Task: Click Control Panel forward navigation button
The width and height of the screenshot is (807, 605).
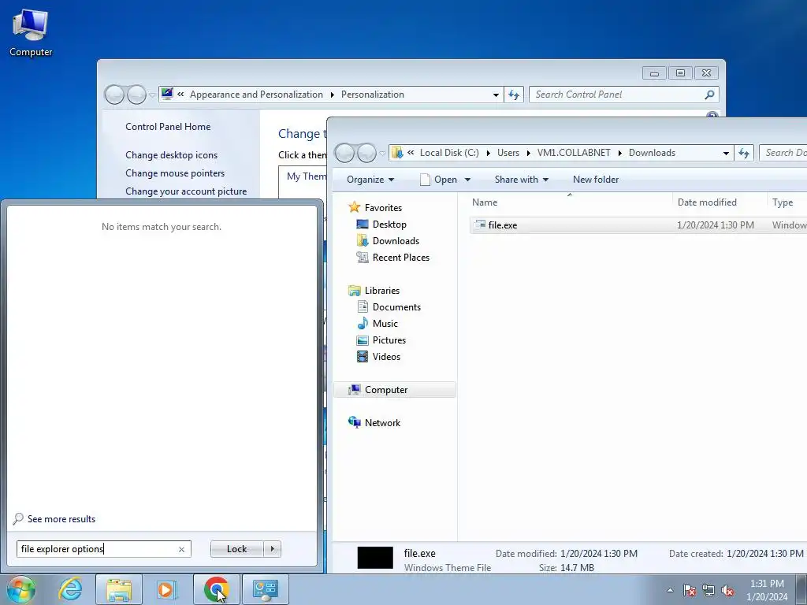Action: [x=136, y=95]
